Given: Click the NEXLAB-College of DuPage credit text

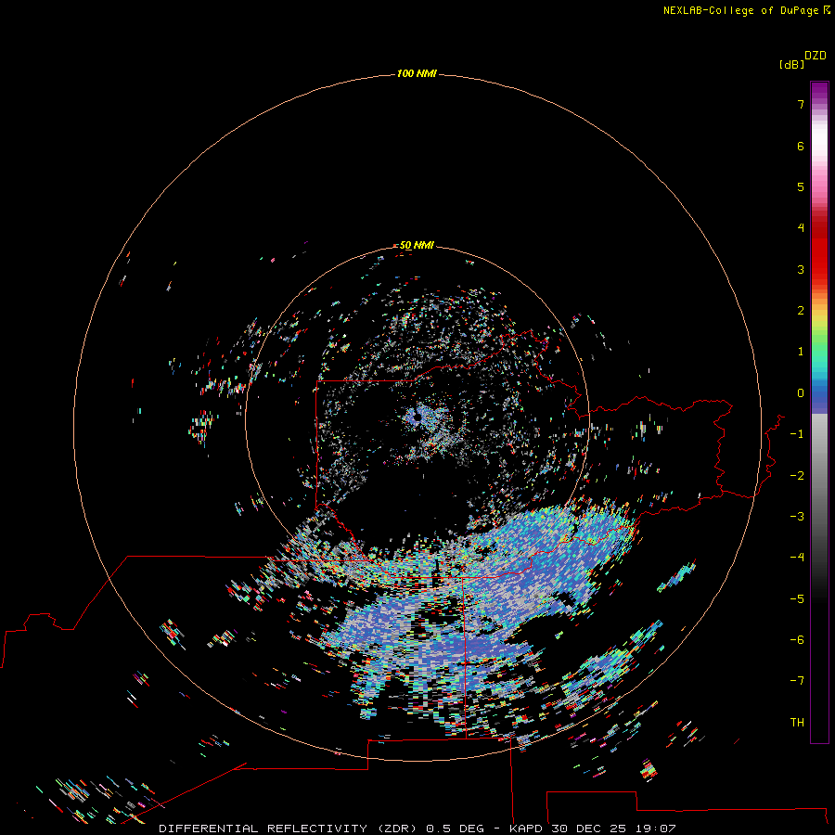Looking at the screenshot, I should click(747, 10).
